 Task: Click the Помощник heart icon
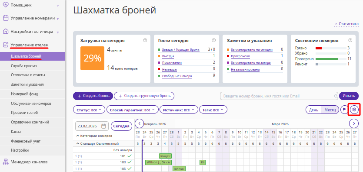pos(6,5)
